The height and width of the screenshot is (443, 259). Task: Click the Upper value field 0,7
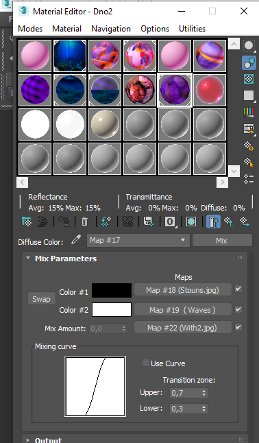click(x=186, y=393)
